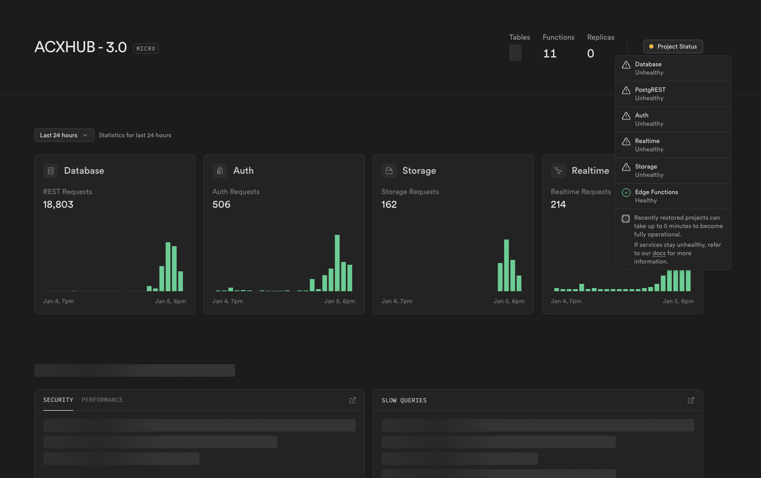Viewport: 761px width, 478px height.
Task: Click the MICRO compute badge
Action: click(x=146, y=49)
